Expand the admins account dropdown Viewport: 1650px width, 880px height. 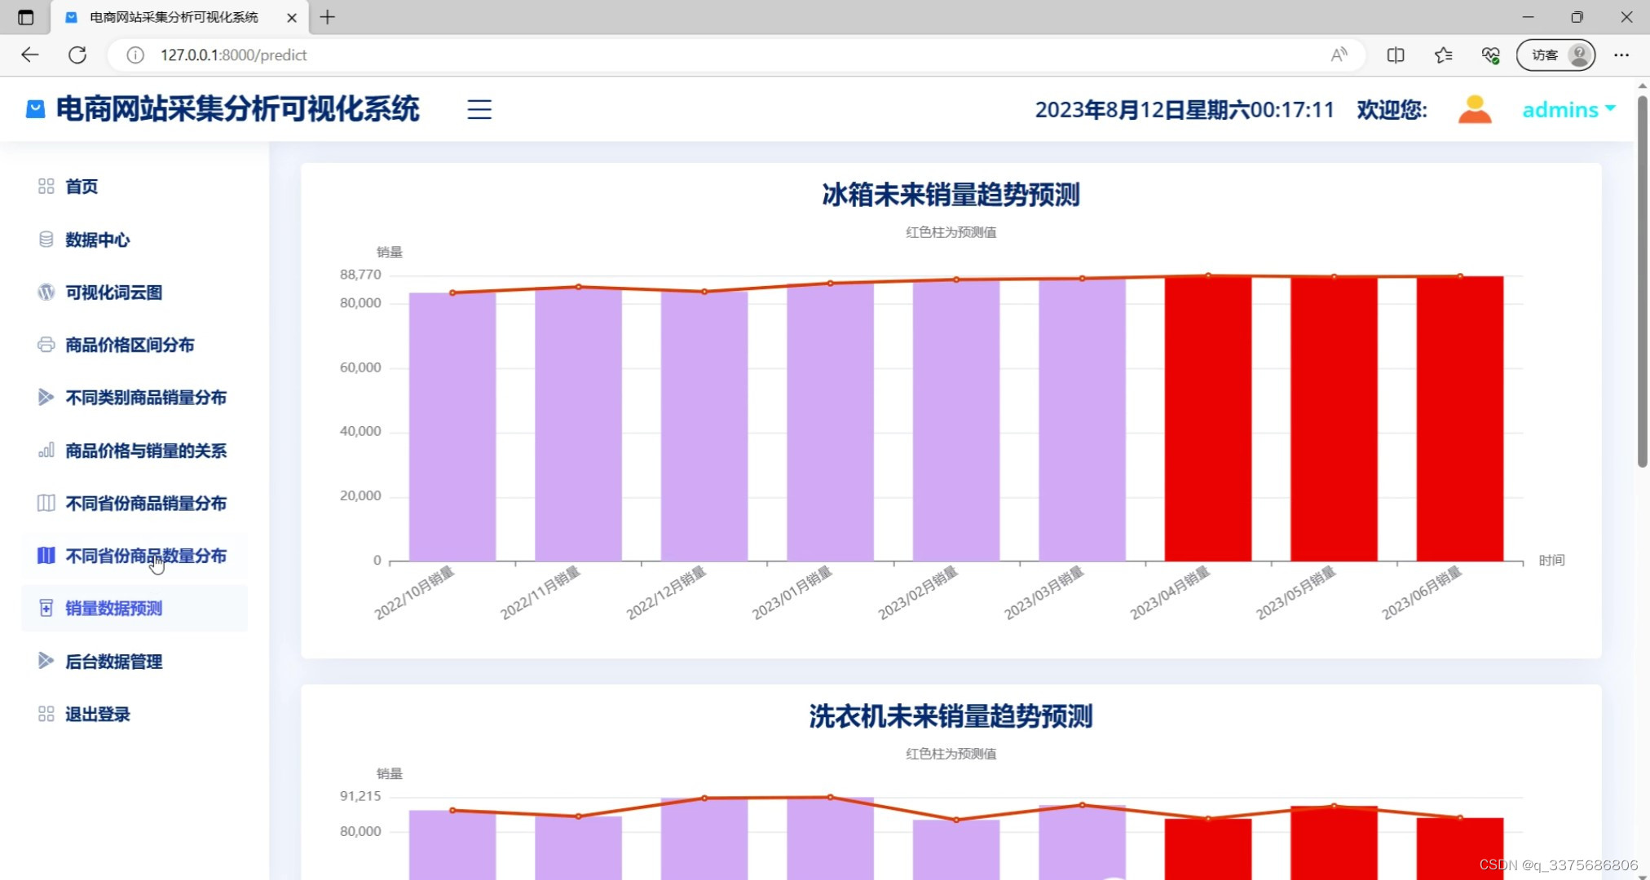click(1566, 108)
